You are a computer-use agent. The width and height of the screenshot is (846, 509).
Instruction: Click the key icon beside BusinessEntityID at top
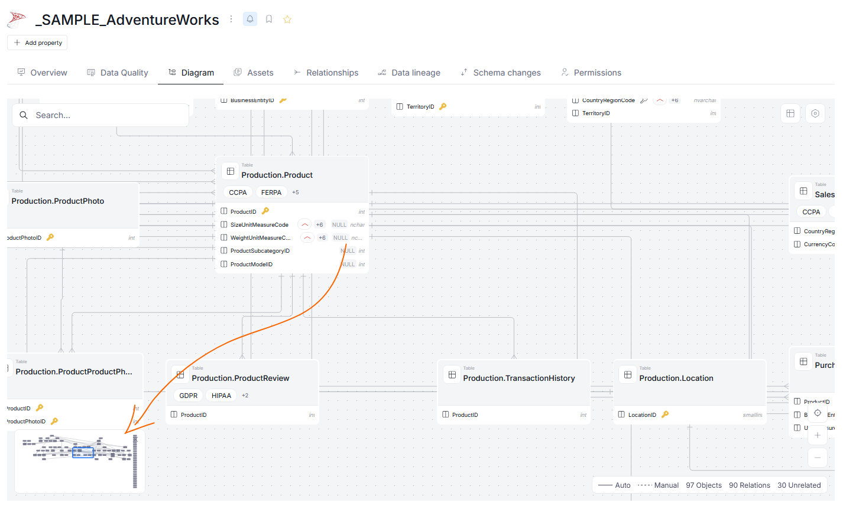283,100
